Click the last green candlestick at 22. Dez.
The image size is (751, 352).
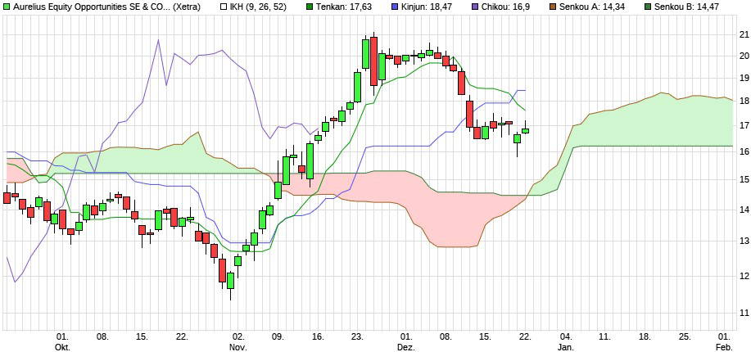(526, 131)
